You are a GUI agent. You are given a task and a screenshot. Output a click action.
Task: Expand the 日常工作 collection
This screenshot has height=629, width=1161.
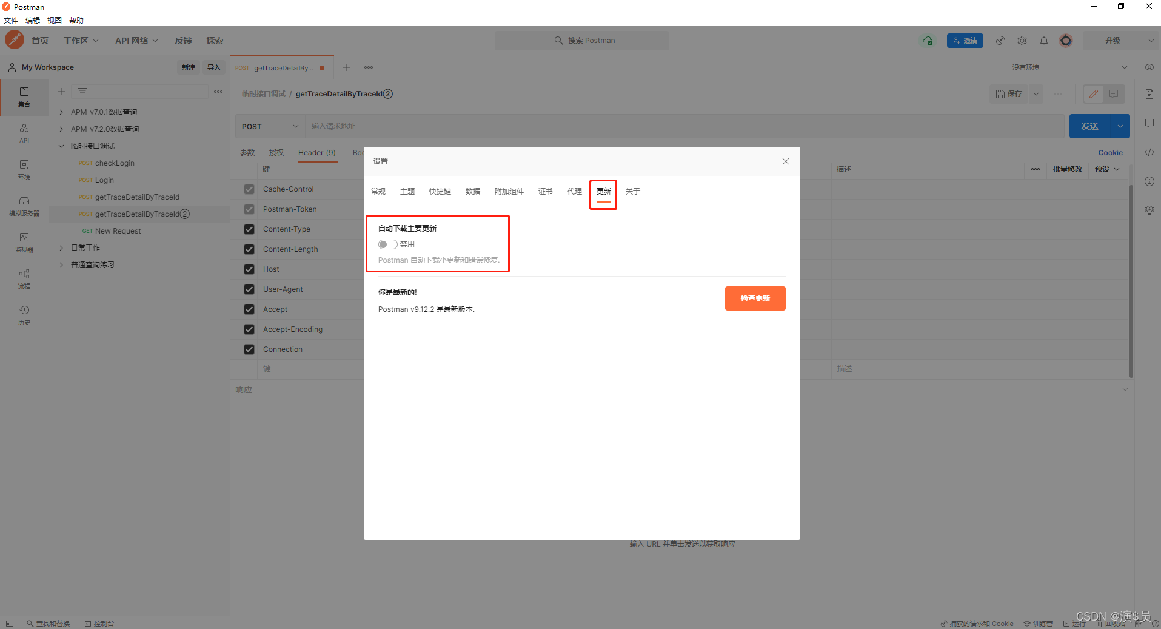(61, 248)
